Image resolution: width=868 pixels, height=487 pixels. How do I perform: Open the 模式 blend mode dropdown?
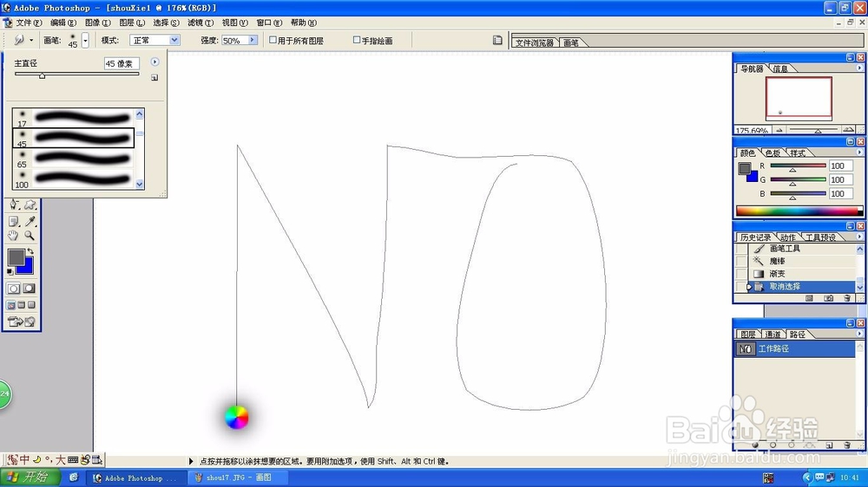pyautogui.click(x=174, y=40)
